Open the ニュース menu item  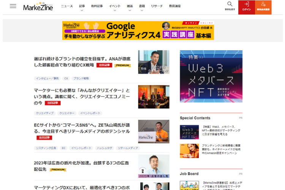pyautogui.click(x=67, y=6)
